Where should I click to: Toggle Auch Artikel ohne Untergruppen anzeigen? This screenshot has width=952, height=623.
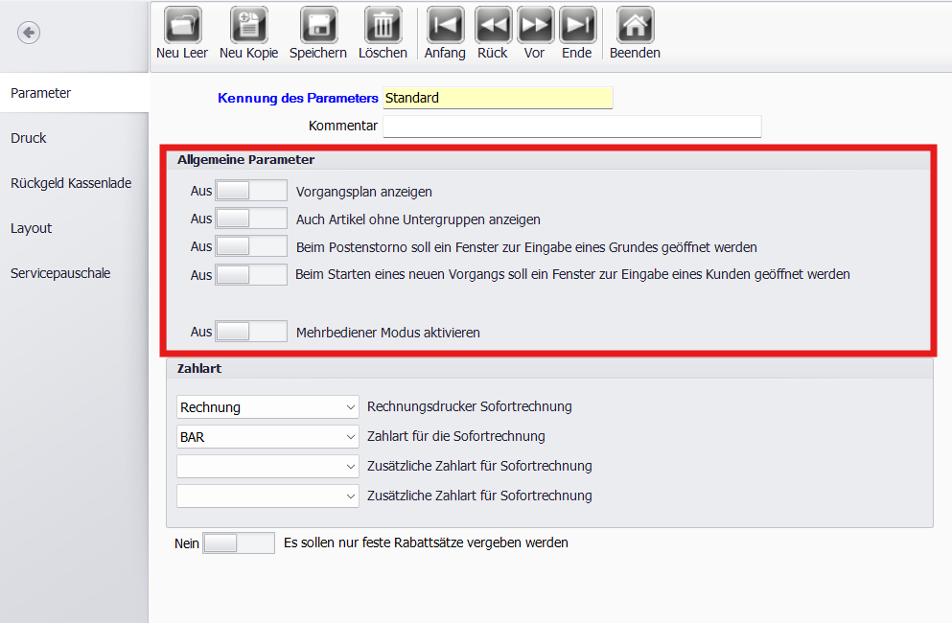pos(250,219)
